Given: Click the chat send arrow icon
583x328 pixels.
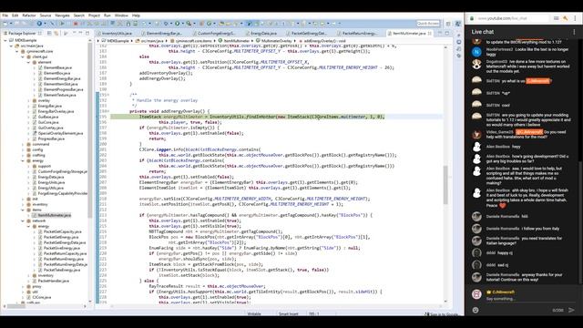Looking at the screenshot, I should [572, 310].
